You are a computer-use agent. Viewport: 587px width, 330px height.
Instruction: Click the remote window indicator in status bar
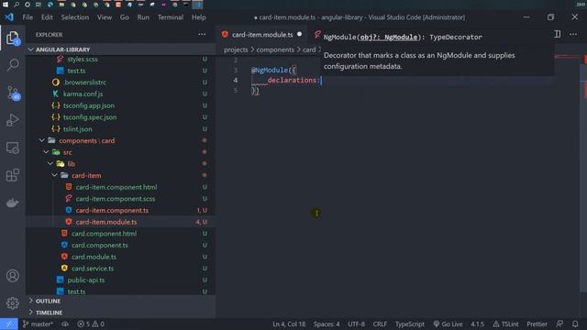click(x=8, y=324)
